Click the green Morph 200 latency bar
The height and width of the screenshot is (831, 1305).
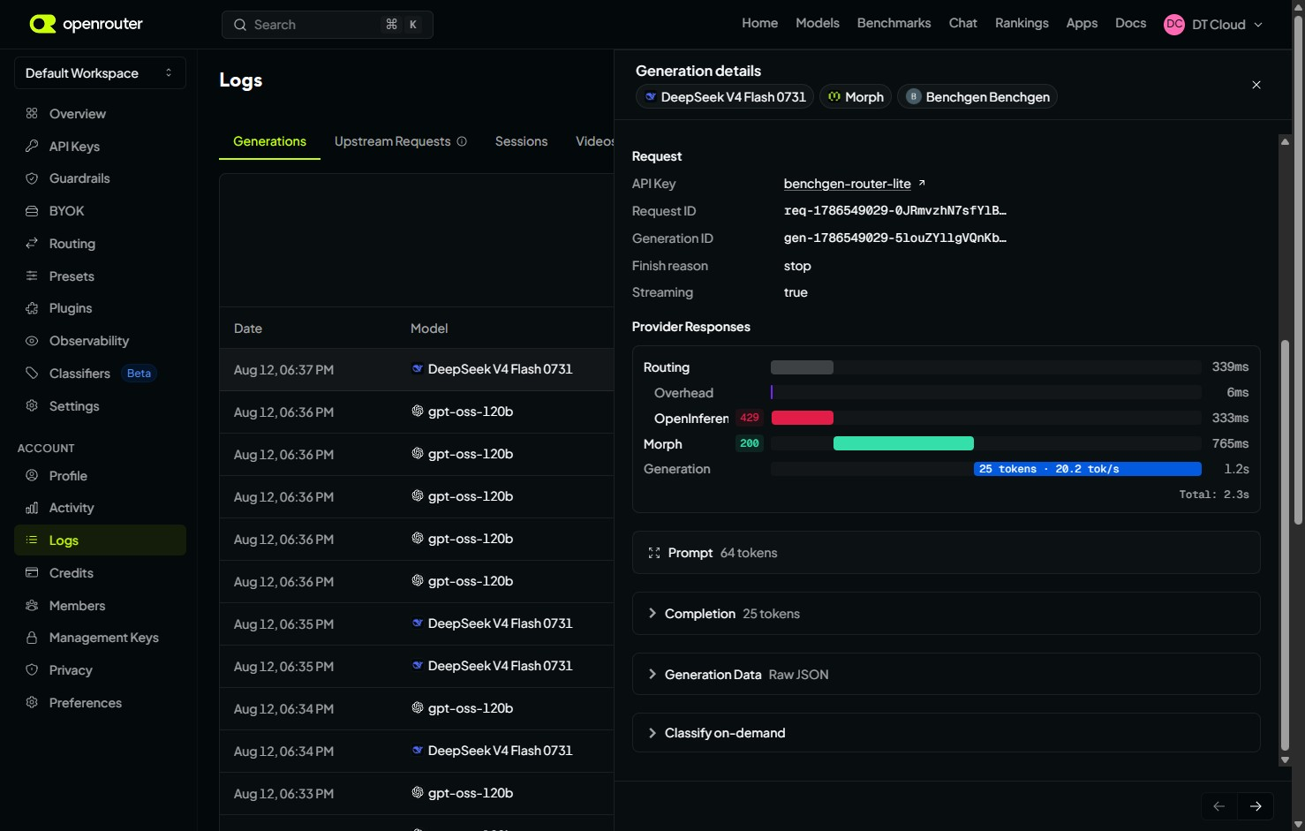point(903,443)
